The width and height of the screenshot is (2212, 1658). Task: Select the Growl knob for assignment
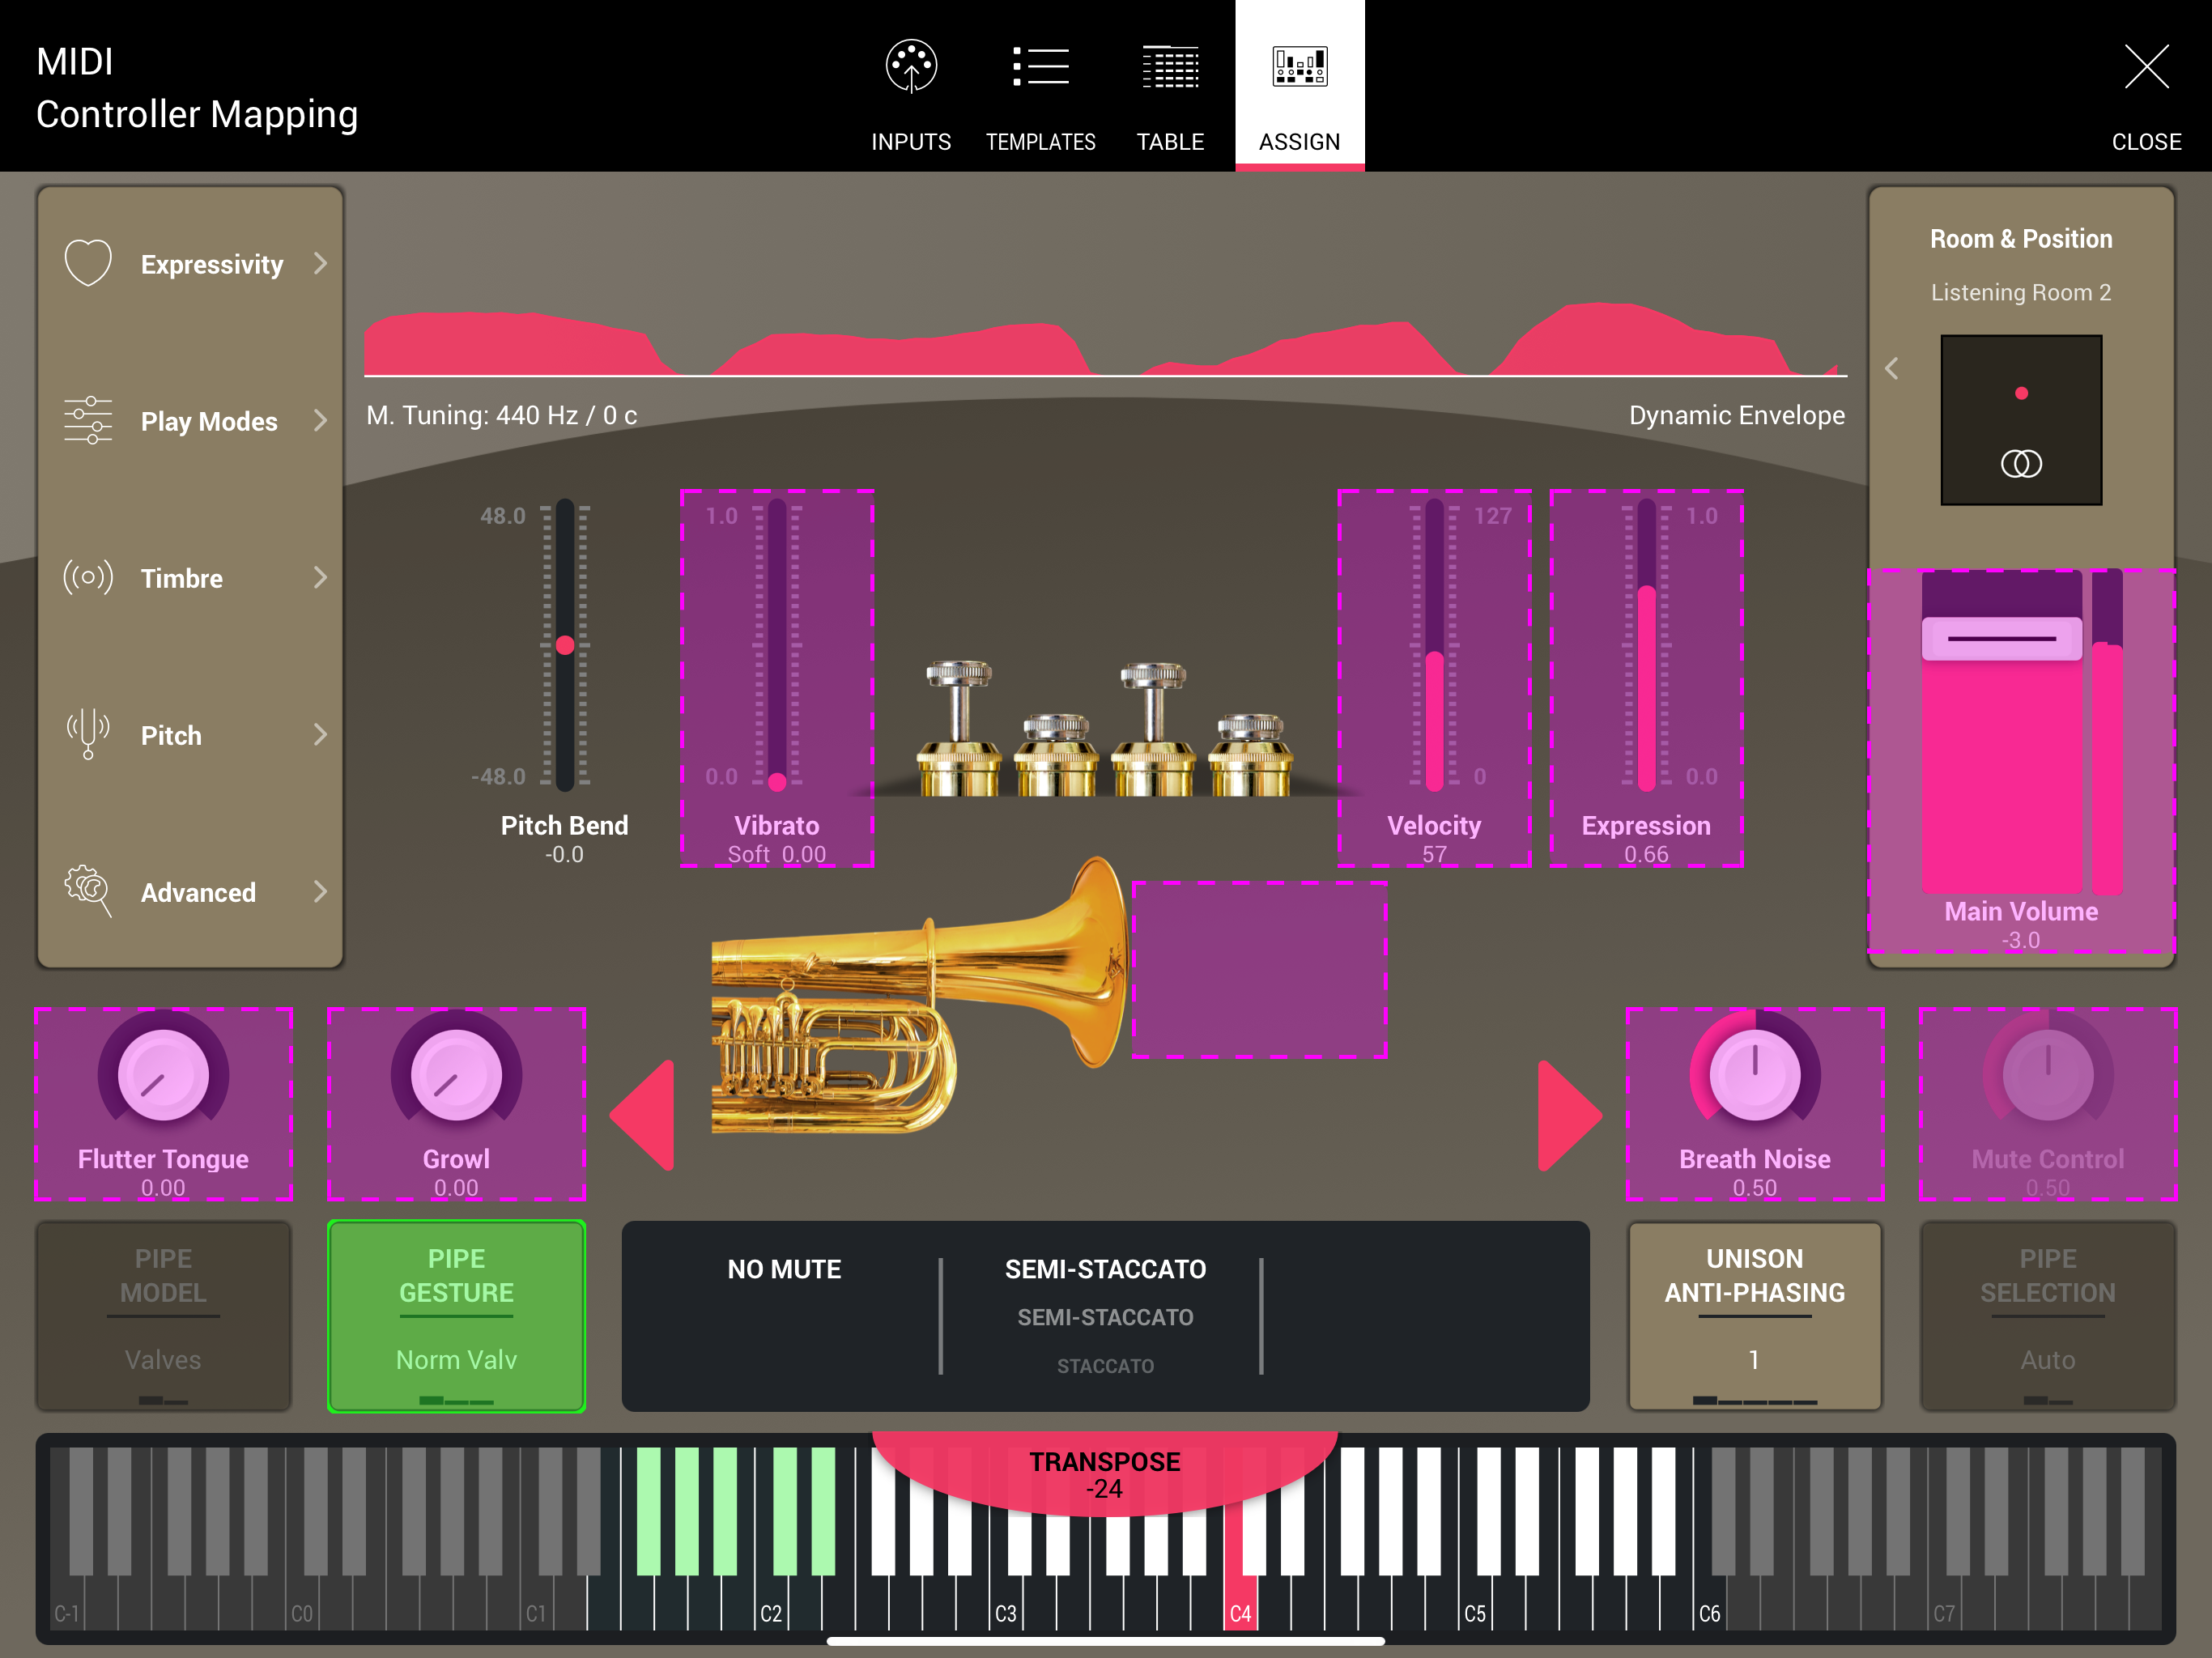(456, 1104)
